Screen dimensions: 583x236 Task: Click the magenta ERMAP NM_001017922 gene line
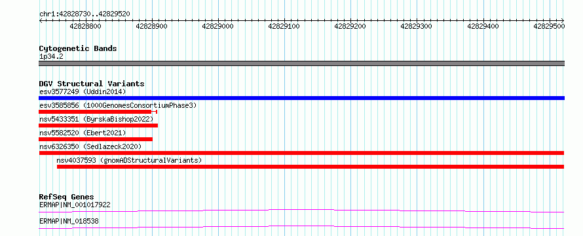pyautogui.click(x=301, y=211)
